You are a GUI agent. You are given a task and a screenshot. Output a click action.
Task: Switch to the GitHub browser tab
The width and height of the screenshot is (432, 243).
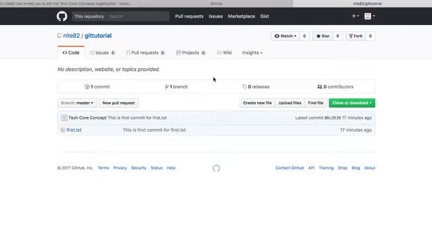tap(216, 3)
